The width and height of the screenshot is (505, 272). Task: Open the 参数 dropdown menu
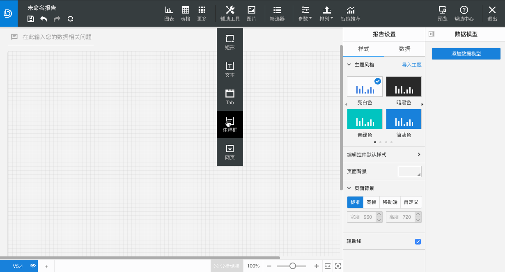pyautogui.click(x=305, y=14)
